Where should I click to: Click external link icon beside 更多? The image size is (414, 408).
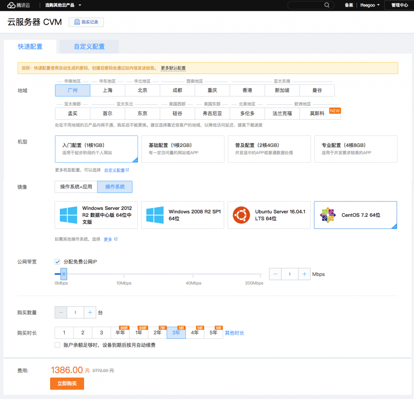click(x=116, y=239)
